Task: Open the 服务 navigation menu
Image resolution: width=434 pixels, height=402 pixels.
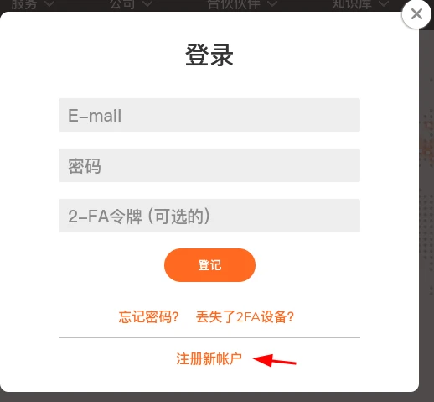Action: pyautogui.click(x=24, y=5)
